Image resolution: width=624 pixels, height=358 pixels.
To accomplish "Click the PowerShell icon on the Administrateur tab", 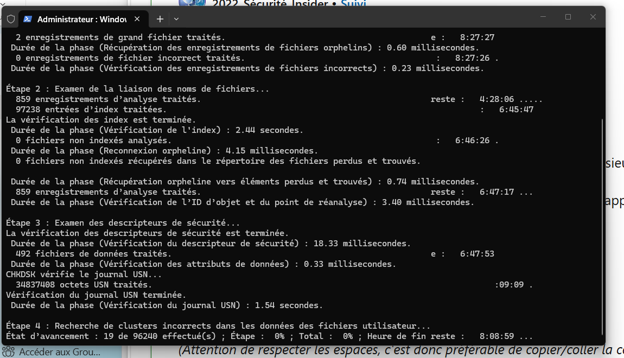I will click(28, 19).
